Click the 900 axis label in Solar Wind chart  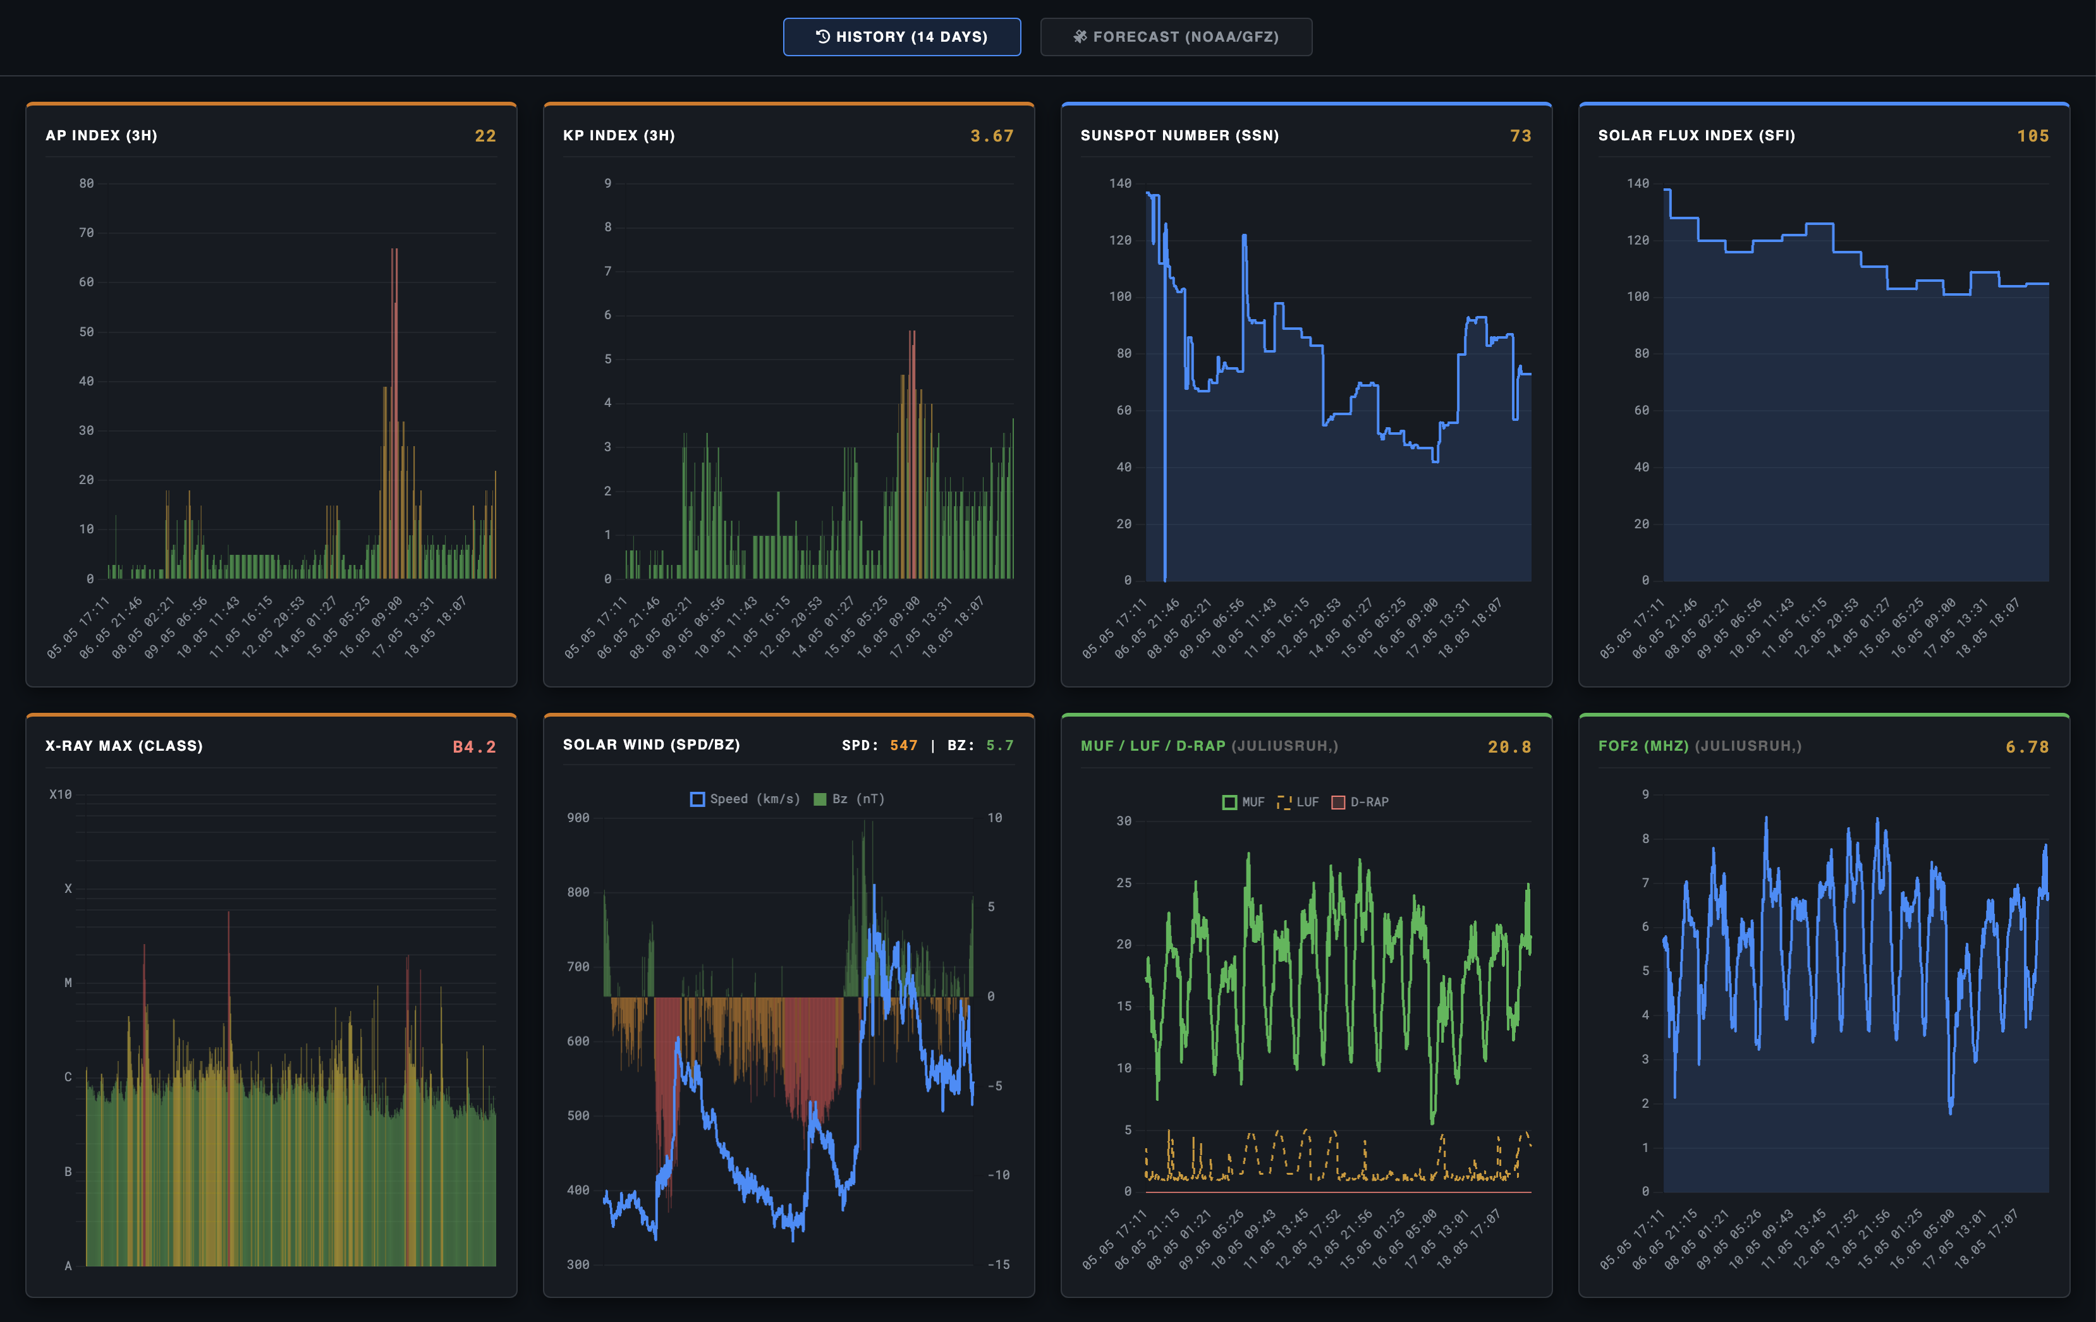(578, 818)
